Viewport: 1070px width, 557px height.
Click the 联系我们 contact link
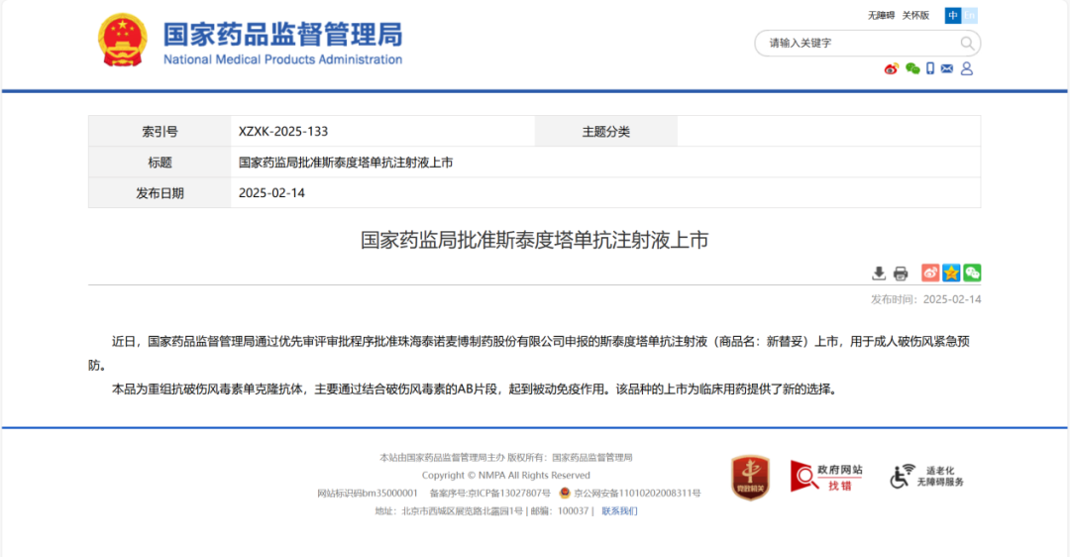(x=619, y=511)
